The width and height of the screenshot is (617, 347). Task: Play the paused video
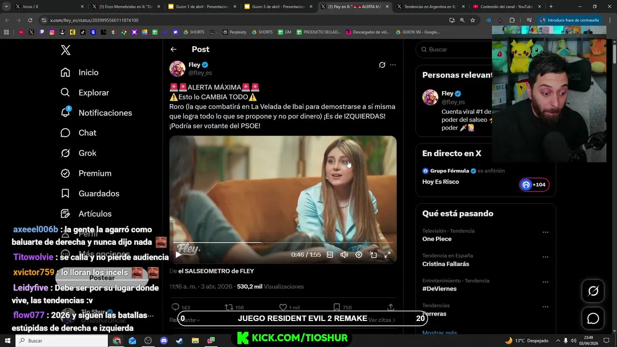pos(178,254)
